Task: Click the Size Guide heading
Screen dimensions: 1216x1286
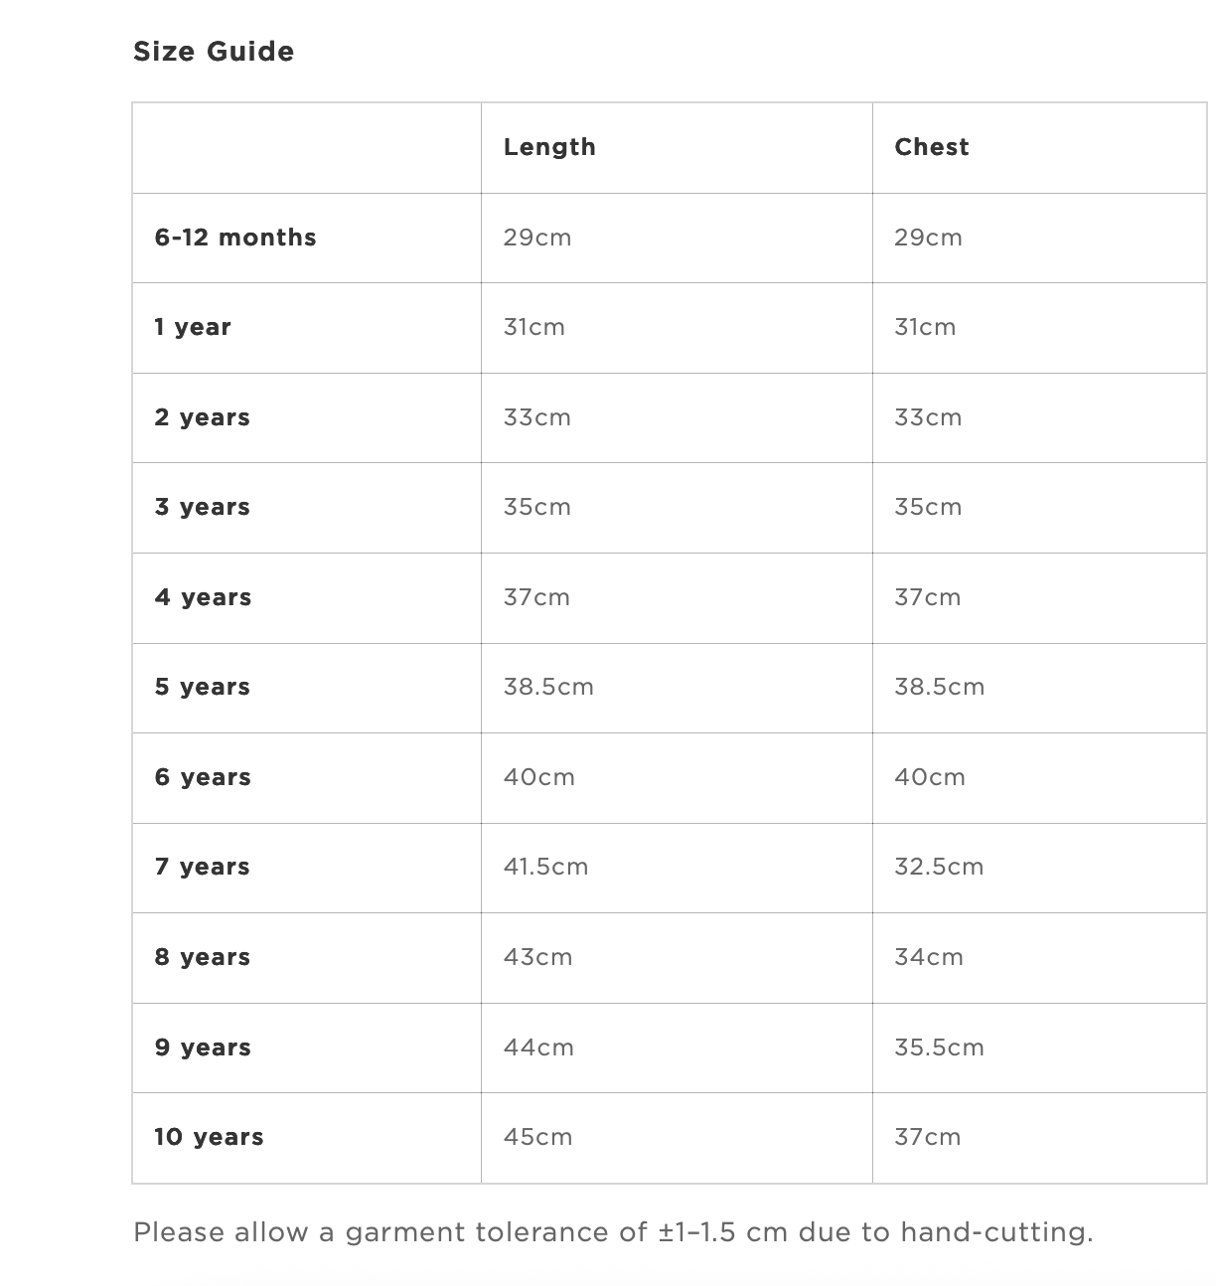Action: tap(214, 52)
